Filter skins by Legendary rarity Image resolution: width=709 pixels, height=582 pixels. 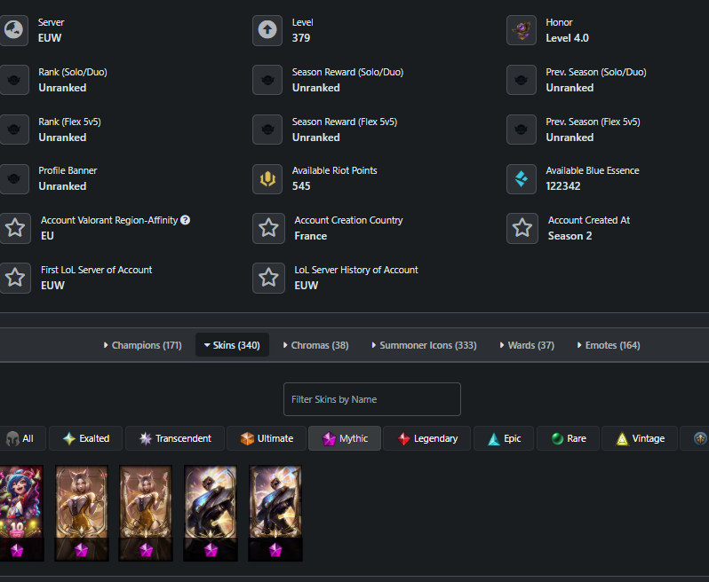coord(426,438)
